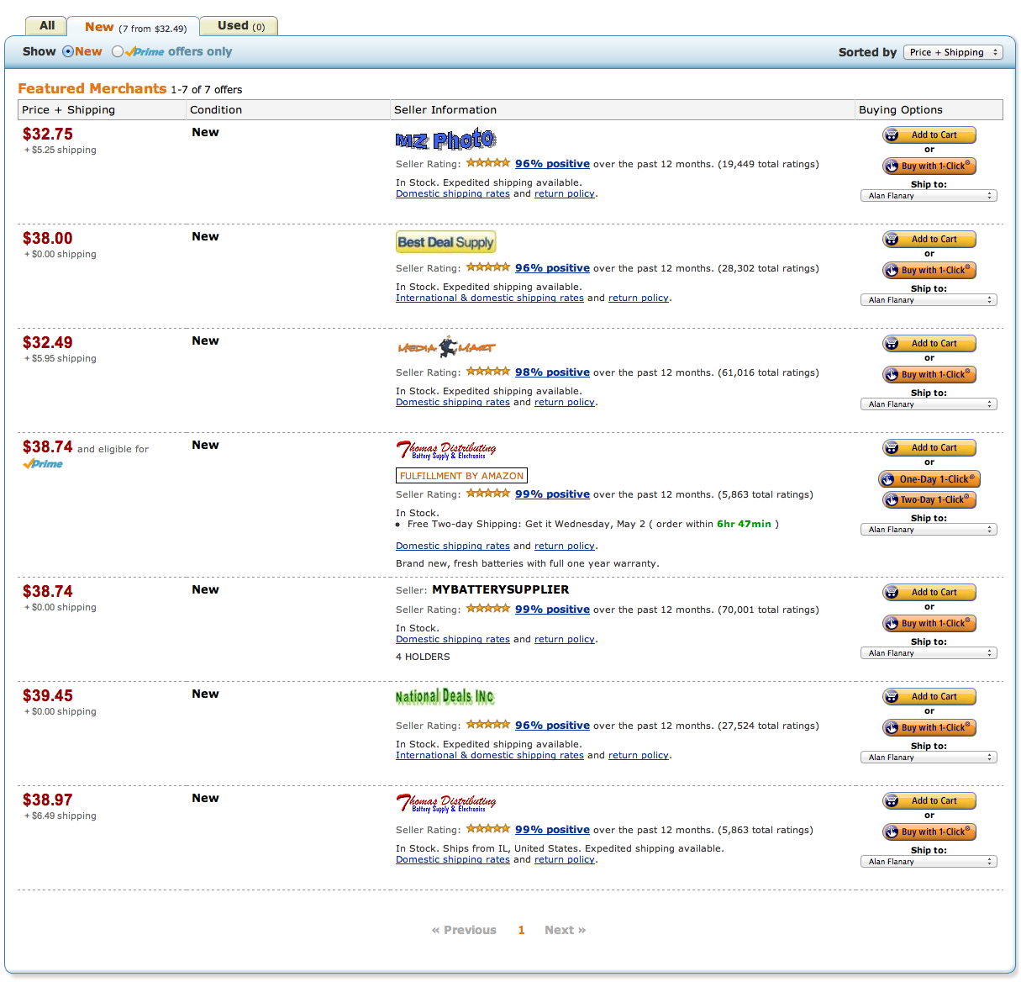1021x982 pixels.
Task: Add the MYBATTERYSUPPLIER offer to cart
Action: pyautogui.click(x=929, y=592)
